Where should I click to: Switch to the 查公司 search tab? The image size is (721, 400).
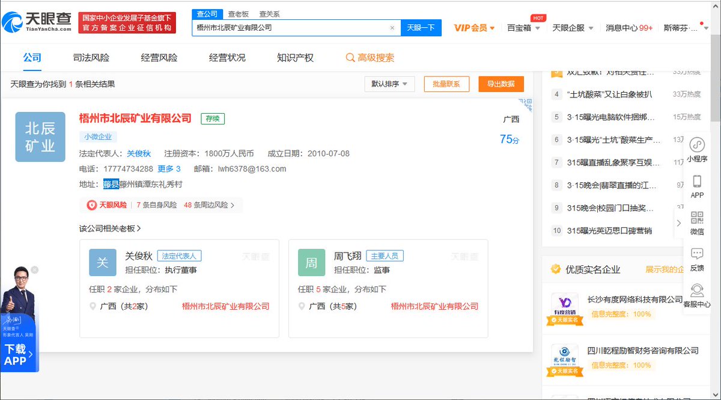[207, 14]
